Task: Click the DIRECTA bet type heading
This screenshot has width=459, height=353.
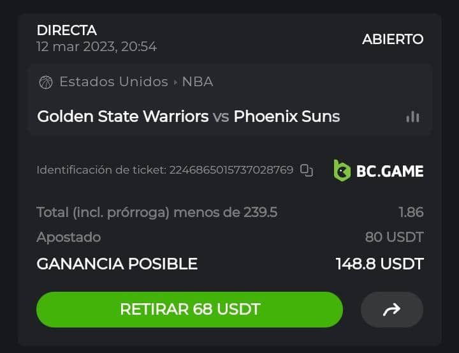Action: tap(67, 30)
